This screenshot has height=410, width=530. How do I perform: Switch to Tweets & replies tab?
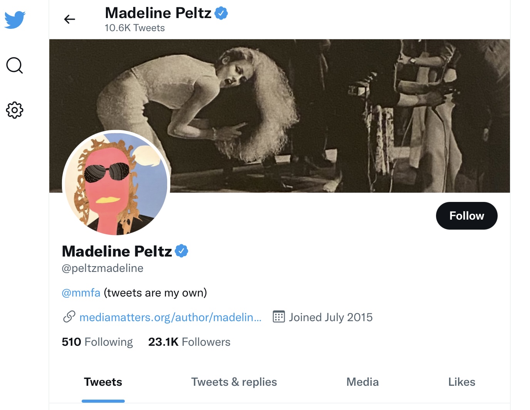(234, 382)
